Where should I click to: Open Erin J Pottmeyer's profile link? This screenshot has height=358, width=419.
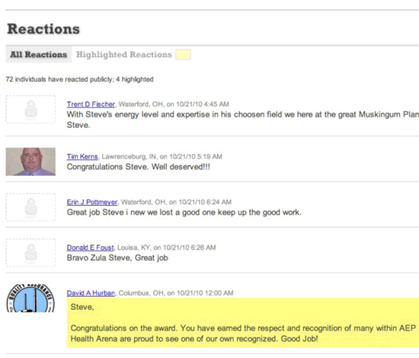point(92,202)
